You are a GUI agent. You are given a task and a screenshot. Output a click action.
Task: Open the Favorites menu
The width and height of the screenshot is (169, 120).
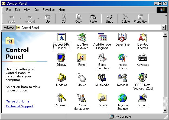tap(48, 10)
